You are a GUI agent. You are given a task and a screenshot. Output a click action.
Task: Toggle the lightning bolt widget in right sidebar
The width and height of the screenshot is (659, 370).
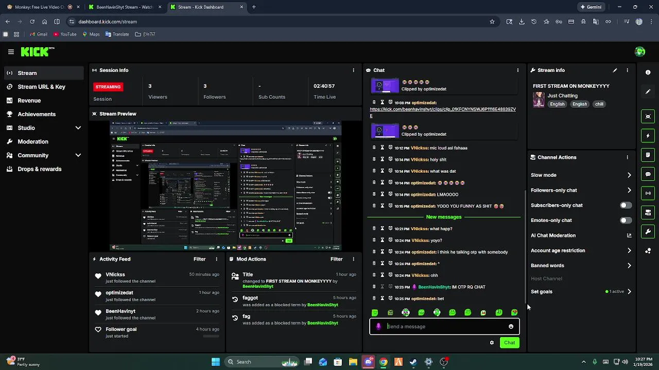tap(648, 136)
